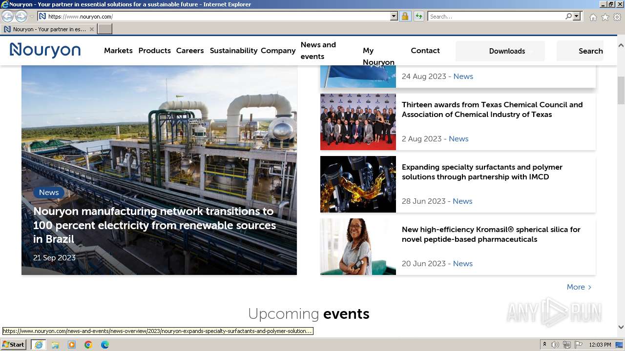Open the News and events menu

click(318, 51)
